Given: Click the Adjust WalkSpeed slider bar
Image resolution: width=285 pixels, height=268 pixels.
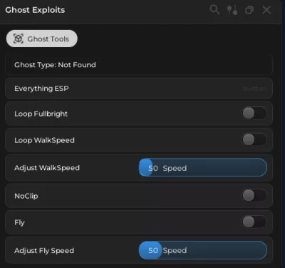Looking at the screenshot, I should (203, 167).
